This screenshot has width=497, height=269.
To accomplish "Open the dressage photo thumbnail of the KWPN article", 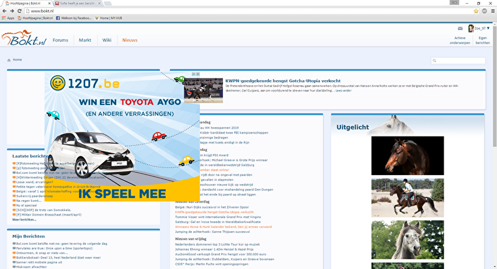I will [x=203, y=91].
